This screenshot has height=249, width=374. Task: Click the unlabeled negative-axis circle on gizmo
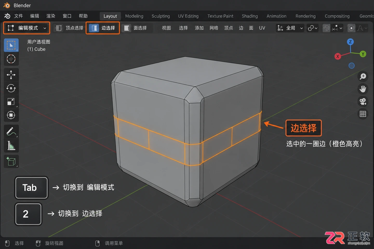[x=351, y=66]
